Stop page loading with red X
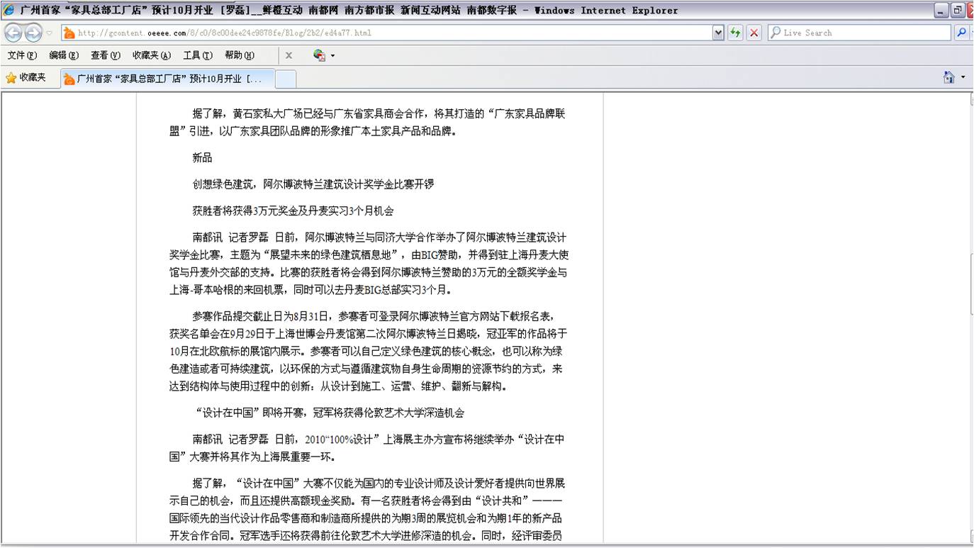974x548 pixels. (754, 33)
